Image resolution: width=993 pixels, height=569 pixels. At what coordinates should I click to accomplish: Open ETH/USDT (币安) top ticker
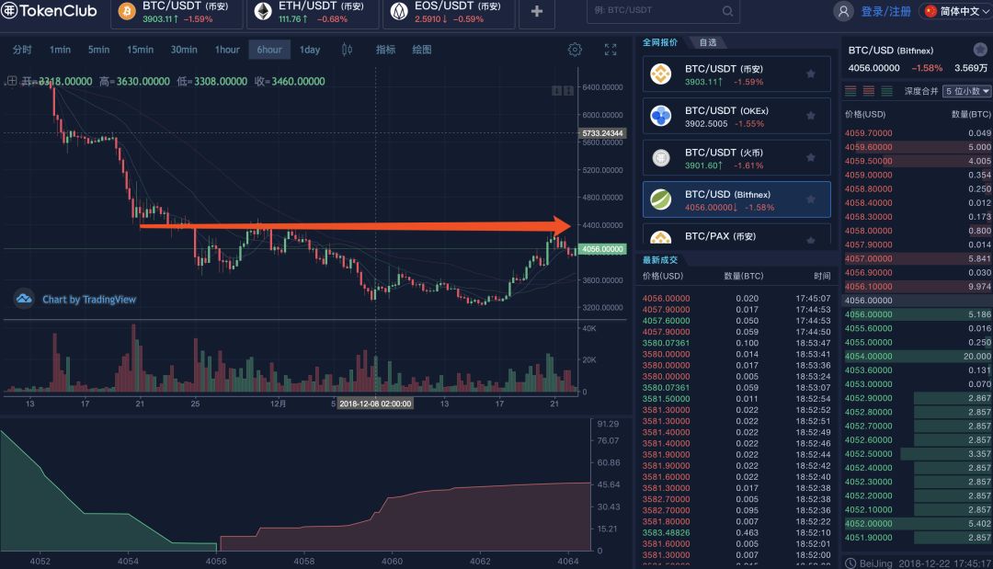point(313,13)
